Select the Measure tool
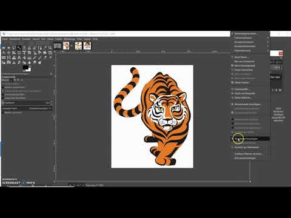 (x=4, y=53)
